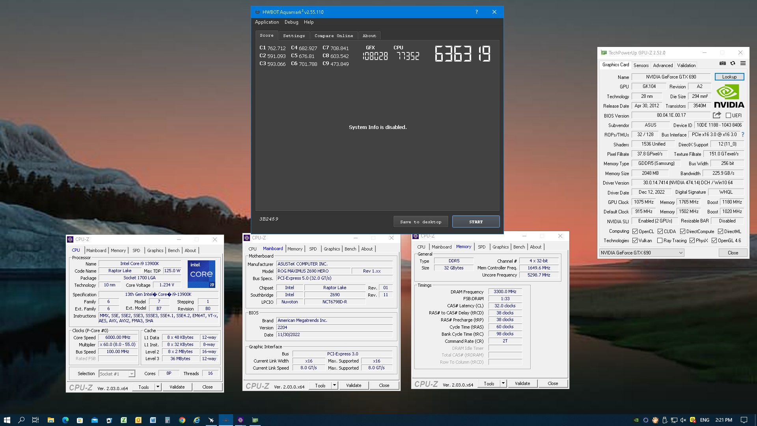Expand the Tools arrow in CPU-Z CPU window

[x=158, y=387]
